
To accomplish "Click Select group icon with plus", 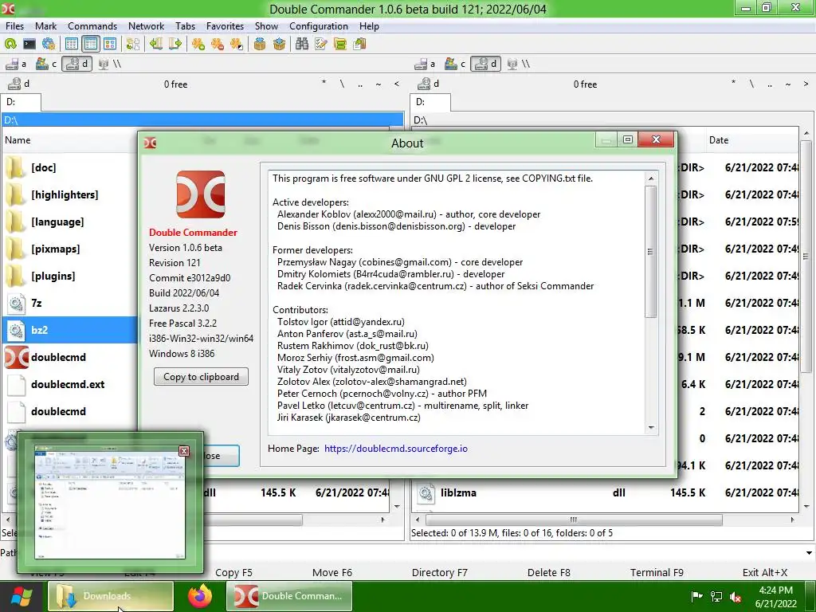I will 198,45.
